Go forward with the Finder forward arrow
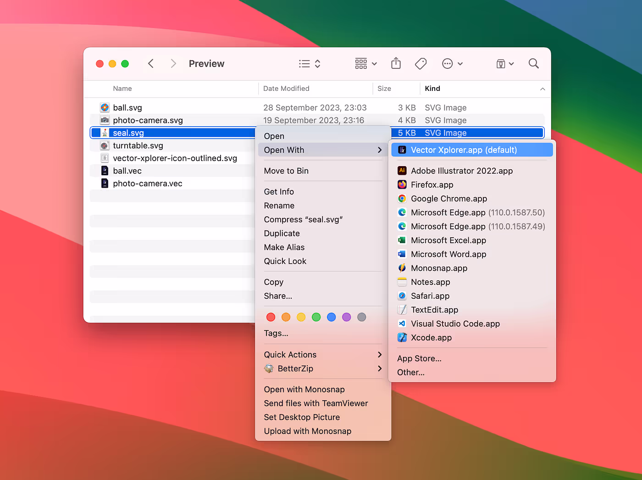Image resolution: width=642 pixels, height=480 pixels. (x=173, y=63)
